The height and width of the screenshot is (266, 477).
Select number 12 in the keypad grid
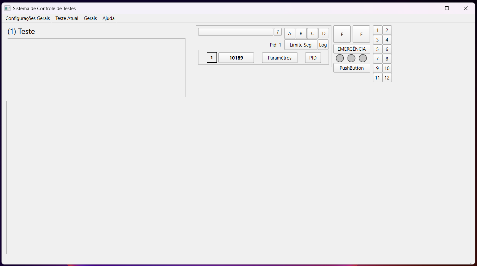[387, 78]
